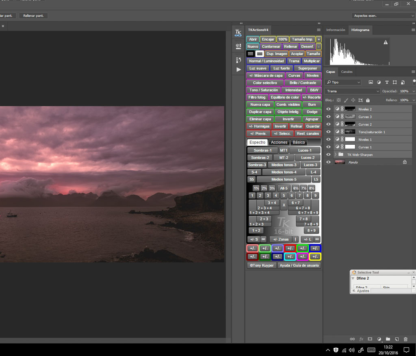
Task: Hide the Fondo background layer
Action: [328, 162]
